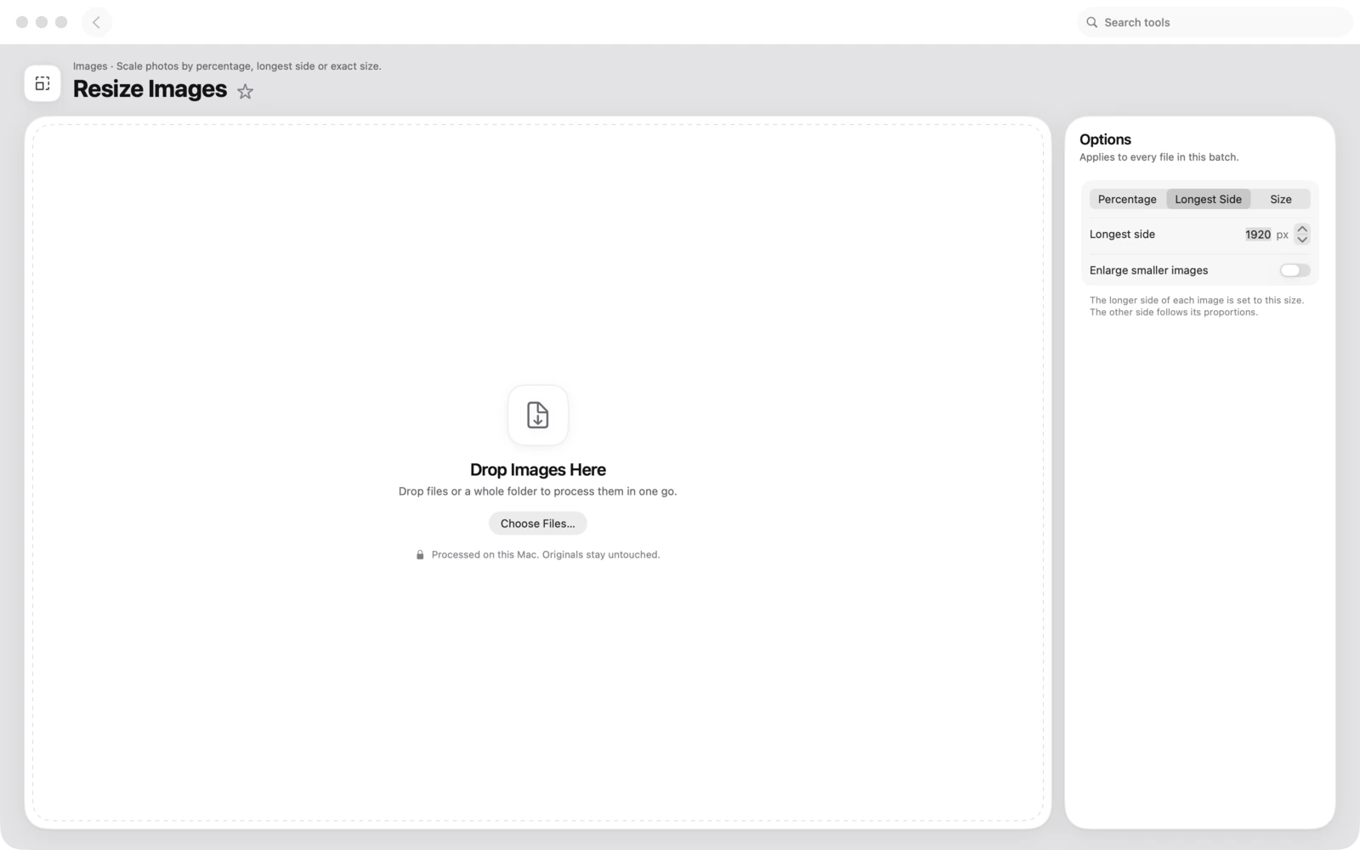Focus the Search tools field

(1215, 22)
